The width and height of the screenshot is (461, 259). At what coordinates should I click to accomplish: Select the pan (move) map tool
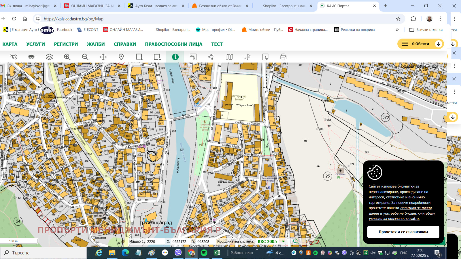pyautogui.click(x=103, y=57)
